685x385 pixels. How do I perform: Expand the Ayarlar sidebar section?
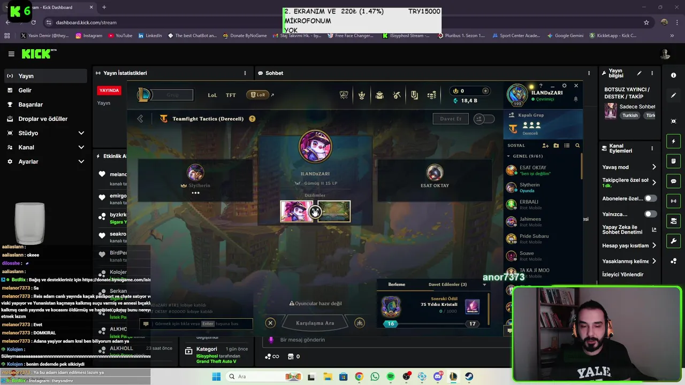tap(81, 161)
